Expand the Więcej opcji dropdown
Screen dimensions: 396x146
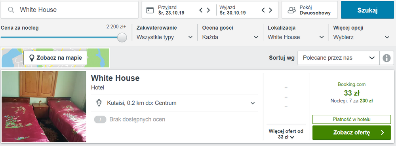[x=362, y=37]
